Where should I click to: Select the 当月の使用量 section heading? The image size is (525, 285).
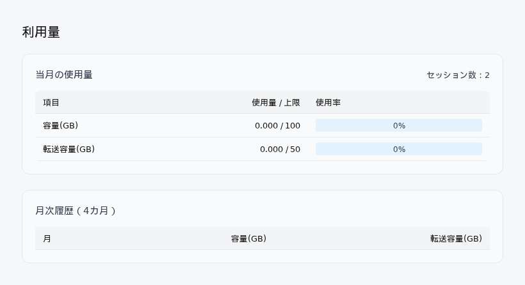64,75
